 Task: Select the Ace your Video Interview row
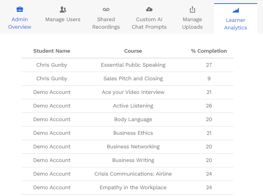pyautogui.click(x=127, y=92)
